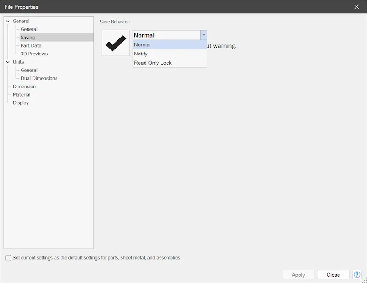Screen dimensions: 367x283
Task: Open the Save Behavior dropdown arrow
Action: [204, 35]
